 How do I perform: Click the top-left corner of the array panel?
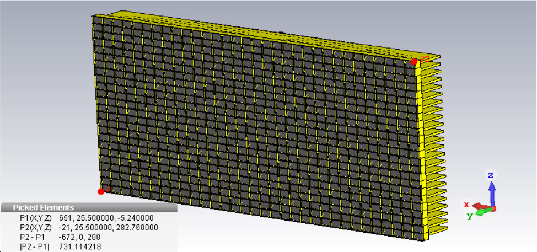[x=92, y=17]
